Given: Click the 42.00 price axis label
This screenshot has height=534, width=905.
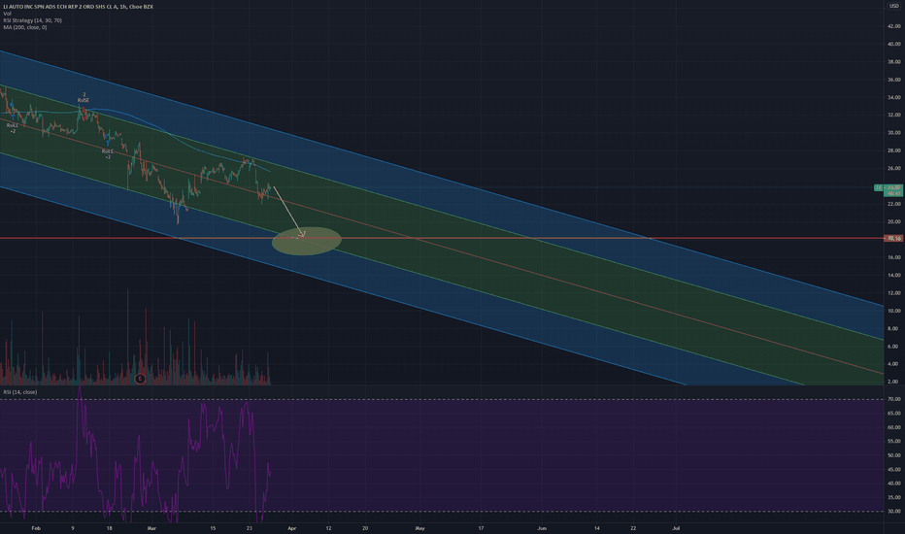Looking at the screenshot, I should [x=894, y=26].
